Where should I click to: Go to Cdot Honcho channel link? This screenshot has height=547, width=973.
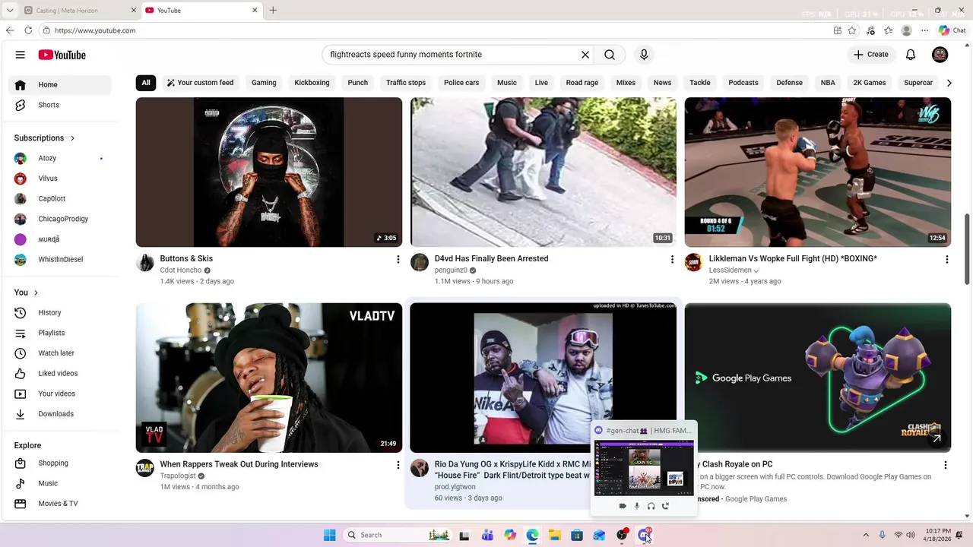[x=181, y=270]
